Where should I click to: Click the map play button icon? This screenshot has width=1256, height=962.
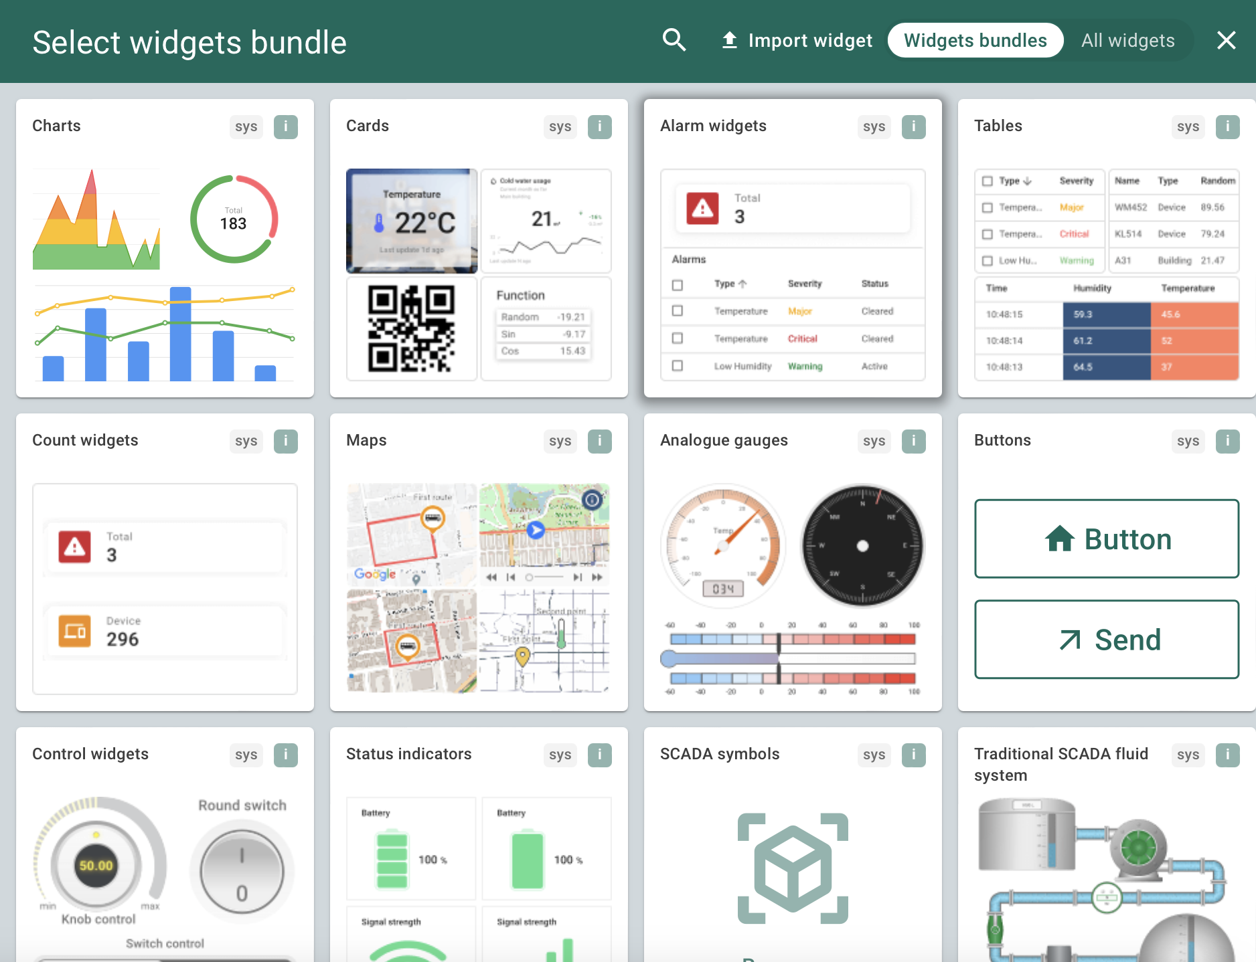coord(536,531)
